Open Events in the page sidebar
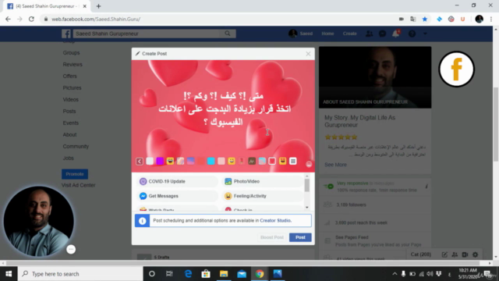 coord(70,123)
